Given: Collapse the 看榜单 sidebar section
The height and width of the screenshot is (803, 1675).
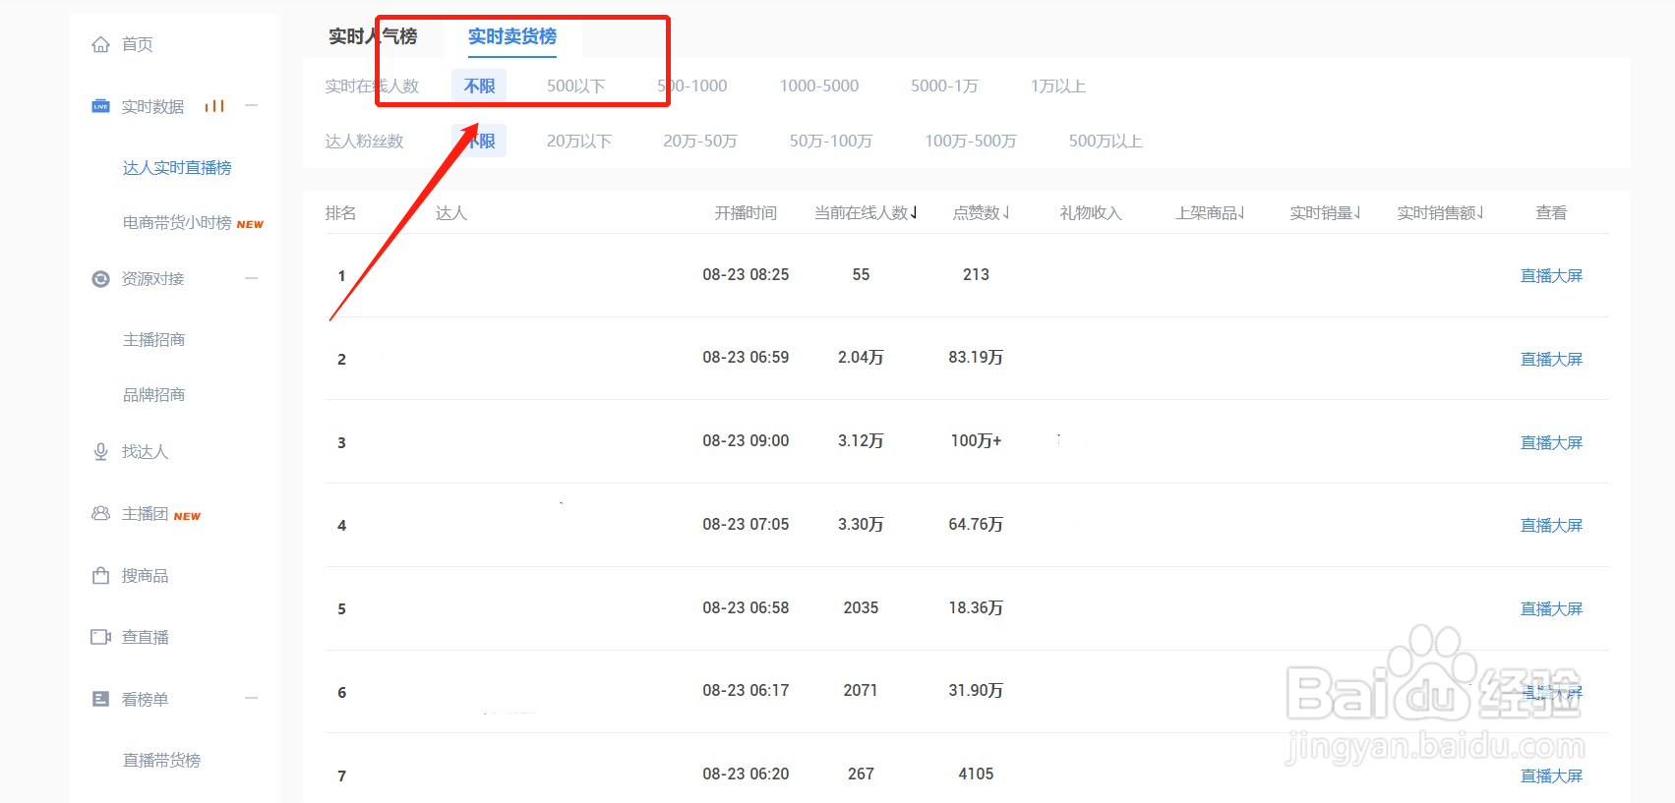Looking at the screenshot, I should [x=252, y=698].
